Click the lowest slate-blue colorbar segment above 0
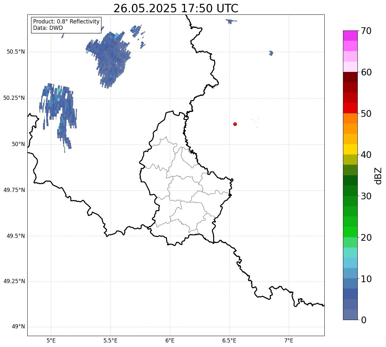This screenshot has width=386, height=347. tap(350, 315)
